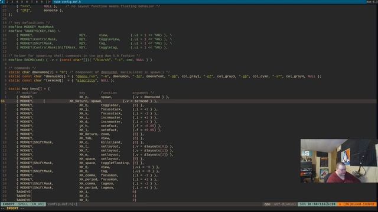Switch to dwm tag 4
The height and width of the screenshot is (212, 378).
[17, 2]
